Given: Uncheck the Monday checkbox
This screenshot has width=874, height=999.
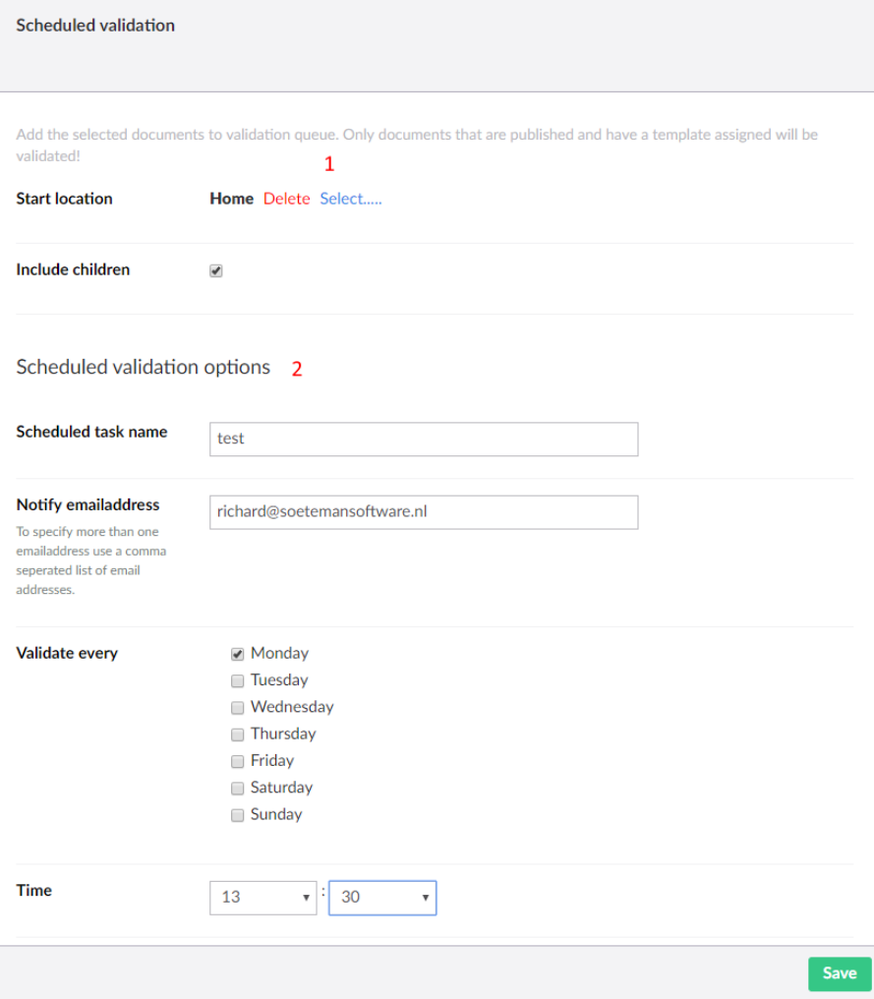Looking at the screenshot, I should [237, 654].
